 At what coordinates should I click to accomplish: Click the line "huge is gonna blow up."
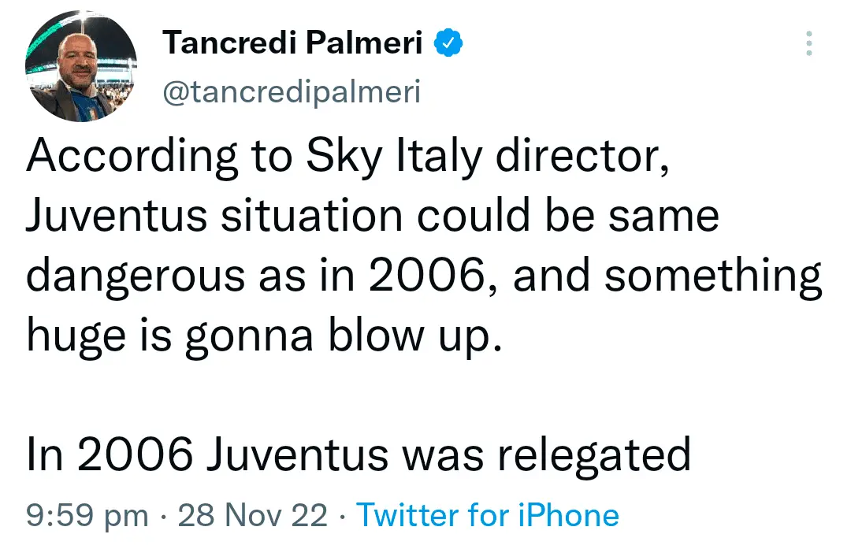point(263,337)
